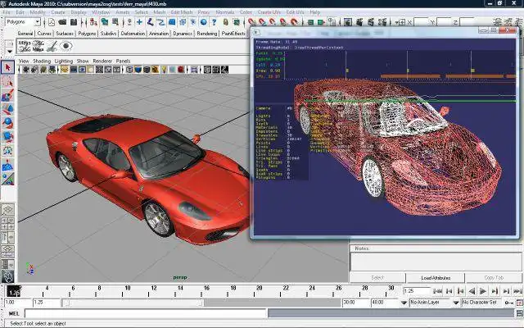Click the current frame field showing 1.25
This screenshot has width=524, height=328.
[417, 291]
